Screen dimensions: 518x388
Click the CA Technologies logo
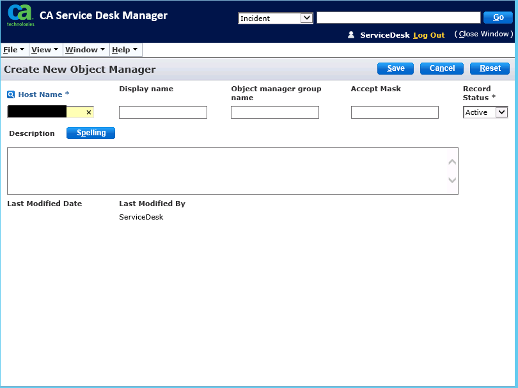(x=20, y=15)
